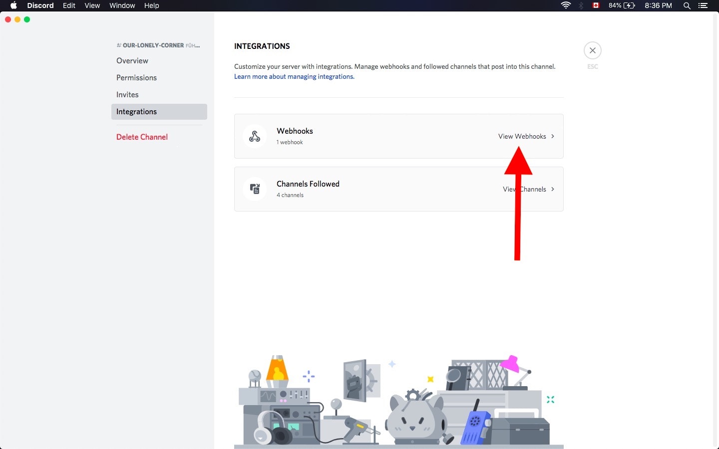Viewport: 719px width, 449px height.
Task: Click the Canadian flag input source icon
Action: 596,5
